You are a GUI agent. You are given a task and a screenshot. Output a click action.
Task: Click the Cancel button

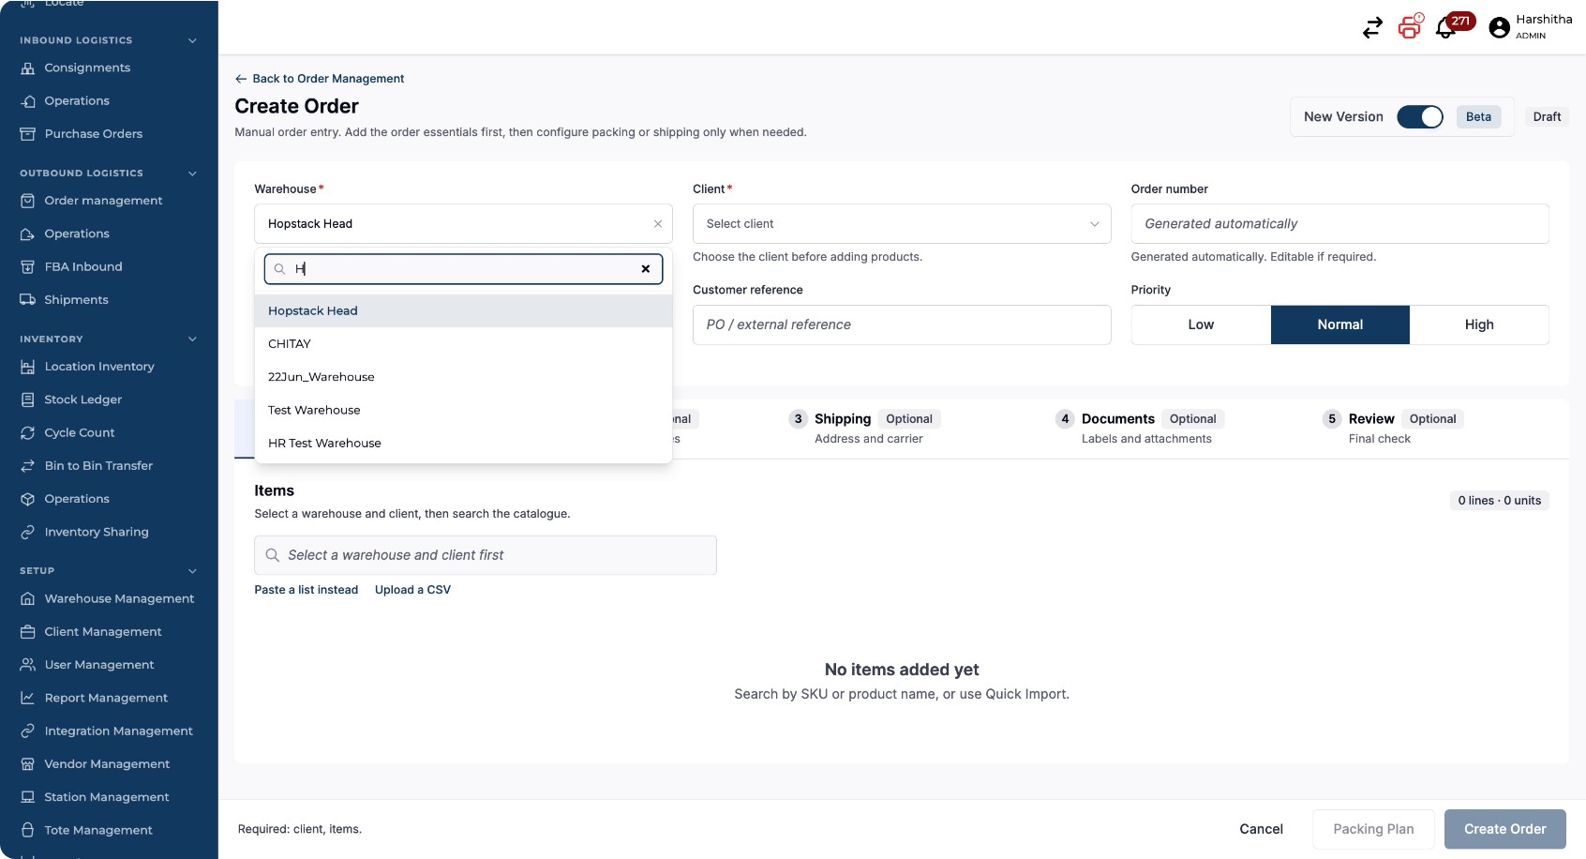(x=1261, y=829)
